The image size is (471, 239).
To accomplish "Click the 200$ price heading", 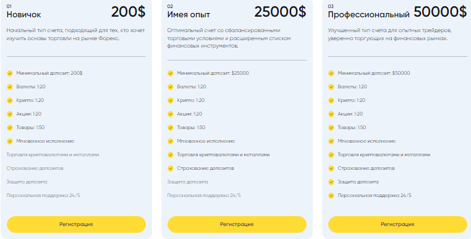I will [129, 12].
